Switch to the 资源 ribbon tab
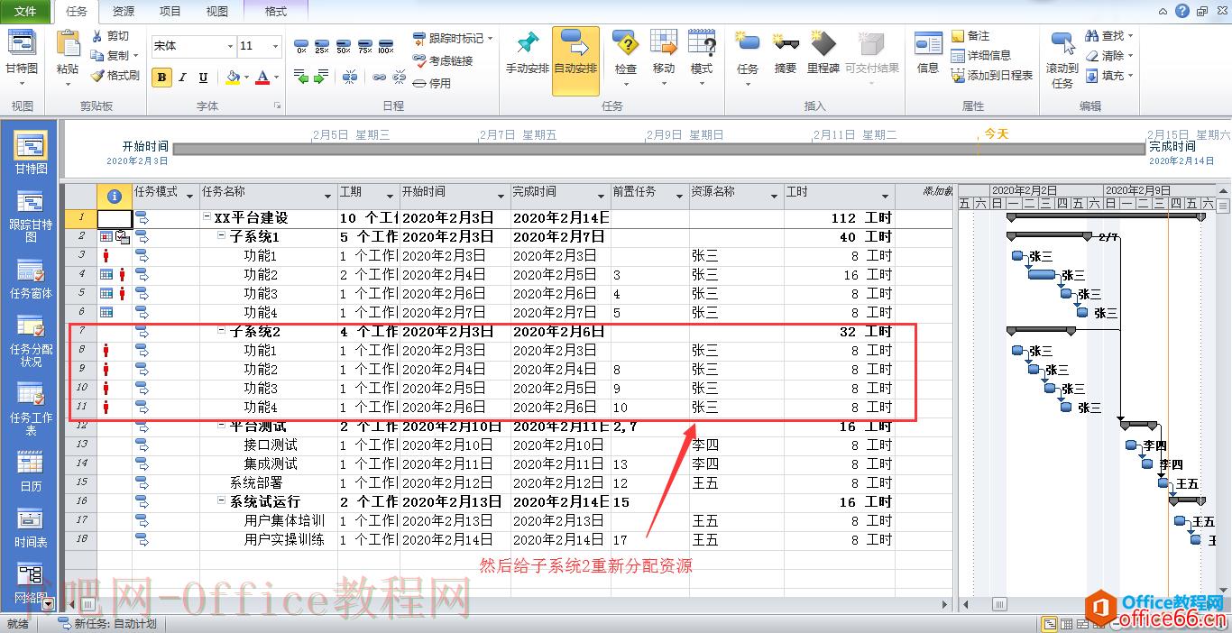Viewport: 1232px width, 633px height. pos(124,12)
